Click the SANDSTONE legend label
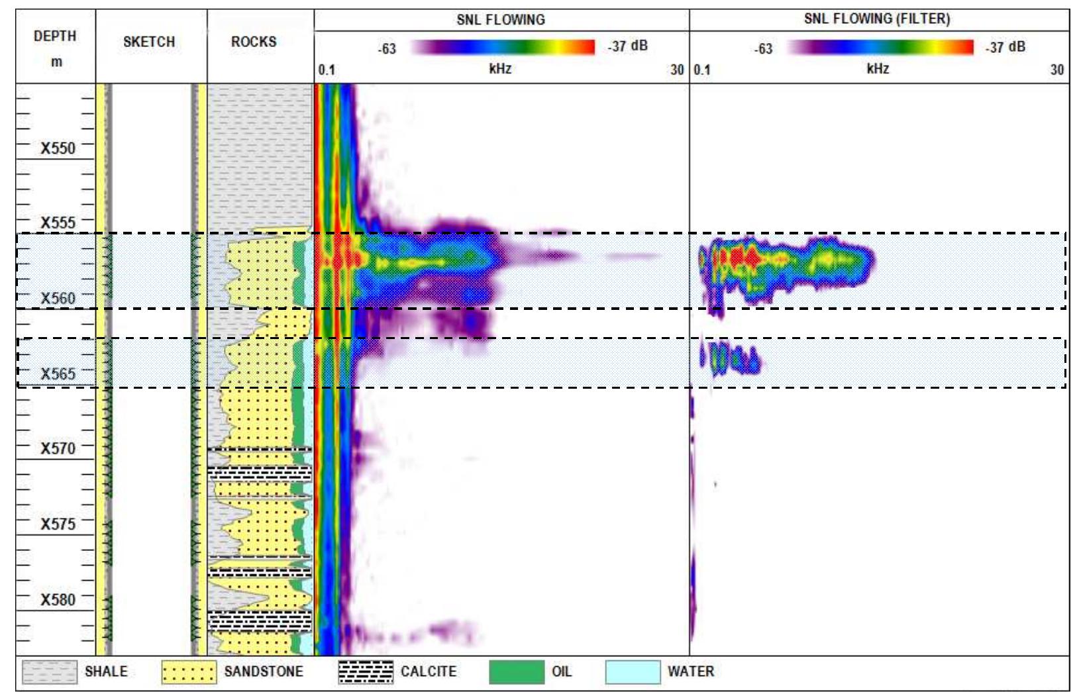This screenshot has width=1079, height=692. pos(264,671)
